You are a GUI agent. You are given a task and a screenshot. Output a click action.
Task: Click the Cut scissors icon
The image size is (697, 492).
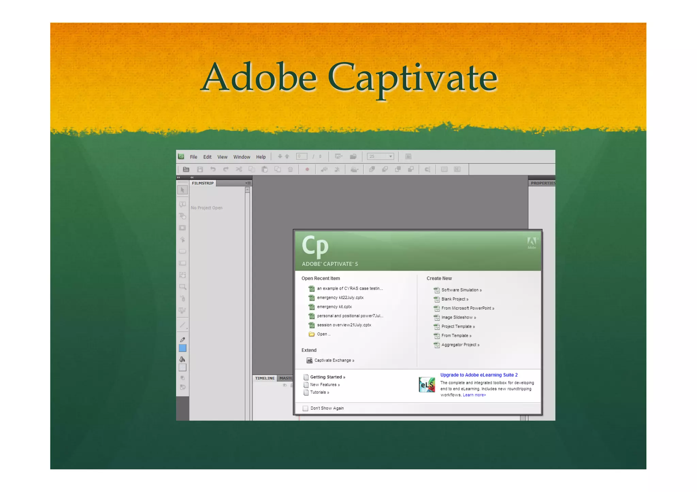point(239,169)
